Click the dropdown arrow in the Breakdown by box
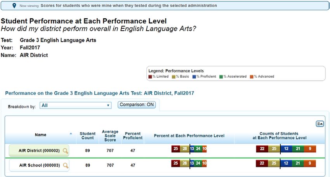330x177 pixels. [x=108, y=105]
